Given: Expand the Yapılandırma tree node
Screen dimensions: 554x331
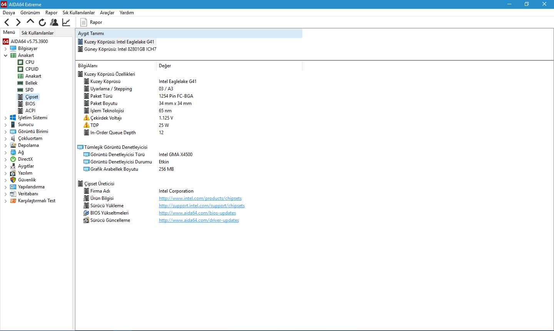Looking at the screenshot, I should pos(5,187).
